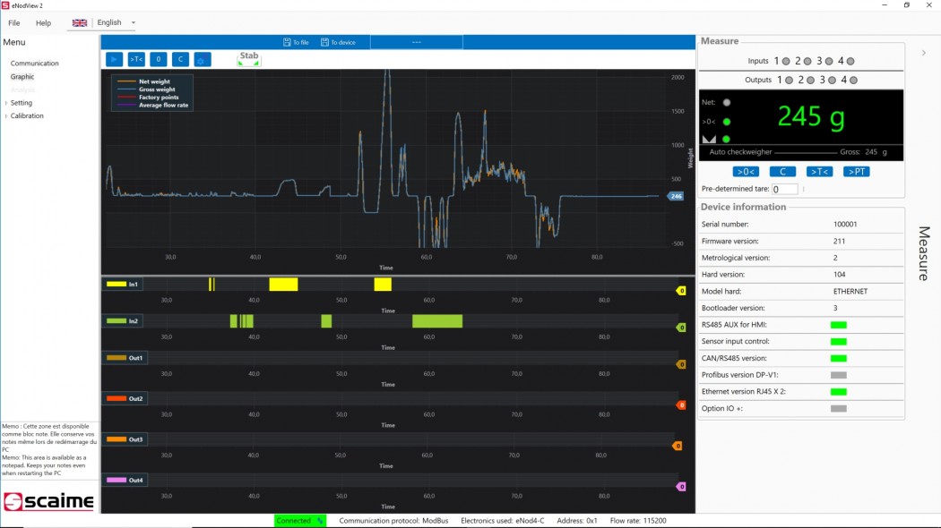
Task: Click the zero icon in the graph toolbar
Action: (x=158, y=58)
